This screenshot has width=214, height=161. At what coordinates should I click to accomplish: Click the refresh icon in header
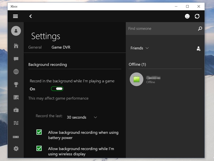coord(197,16)
